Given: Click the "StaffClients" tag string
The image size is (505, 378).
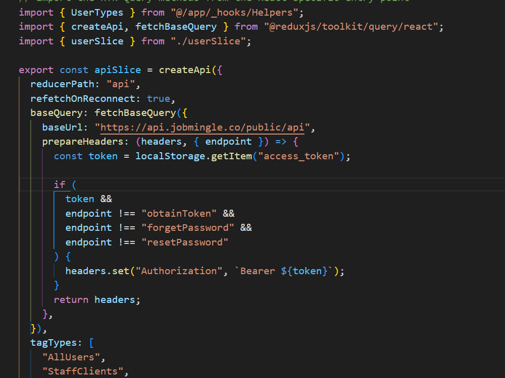Looking at the screenshot, I should 83,371.
